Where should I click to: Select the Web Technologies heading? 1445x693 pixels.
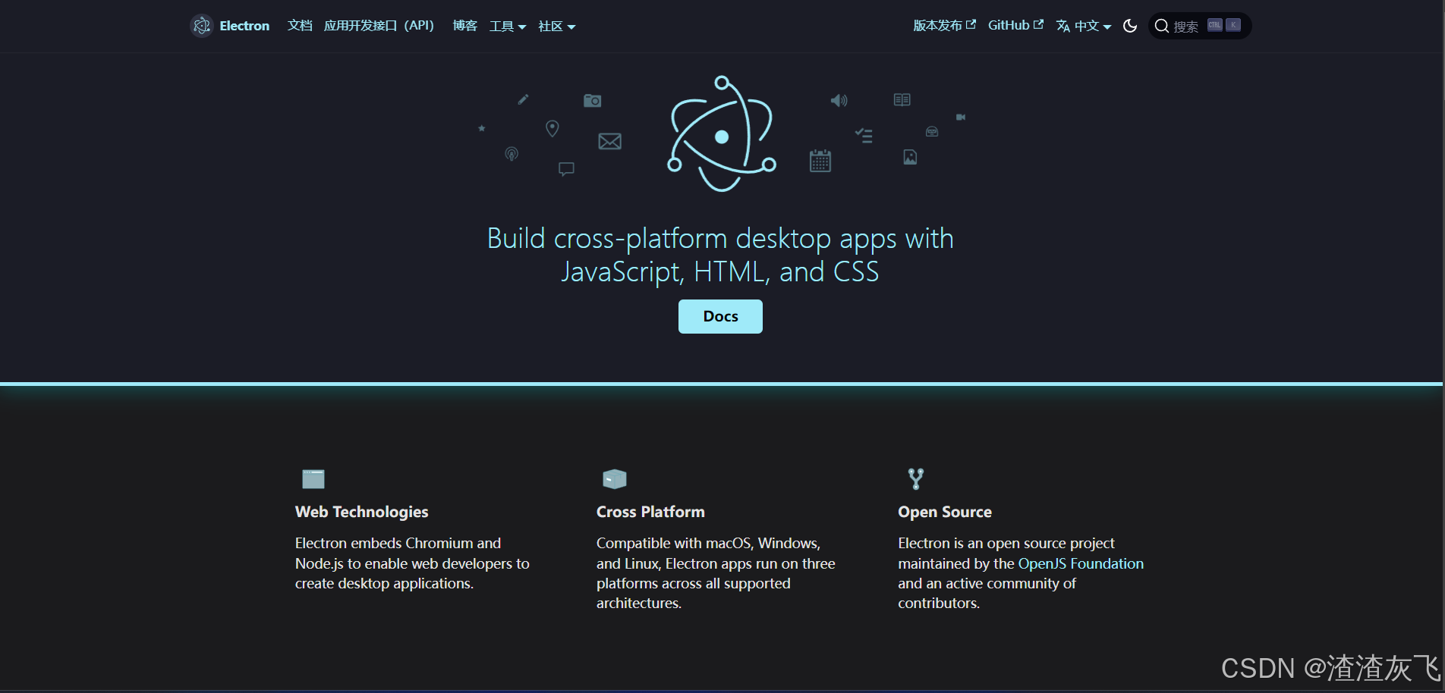pos(361,512)
